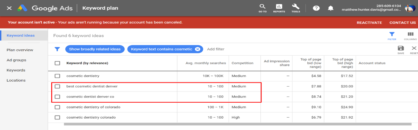Viewport: 418px width, 130px height.
Task: Toggle the select-all header checkbox
Action: tap(57, 63)
